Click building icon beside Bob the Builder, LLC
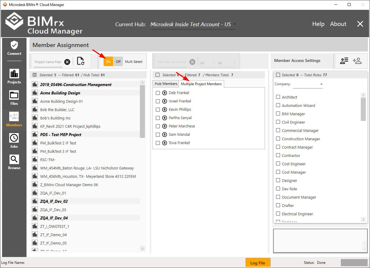This screenshot has width=370, height=268. 35,110
